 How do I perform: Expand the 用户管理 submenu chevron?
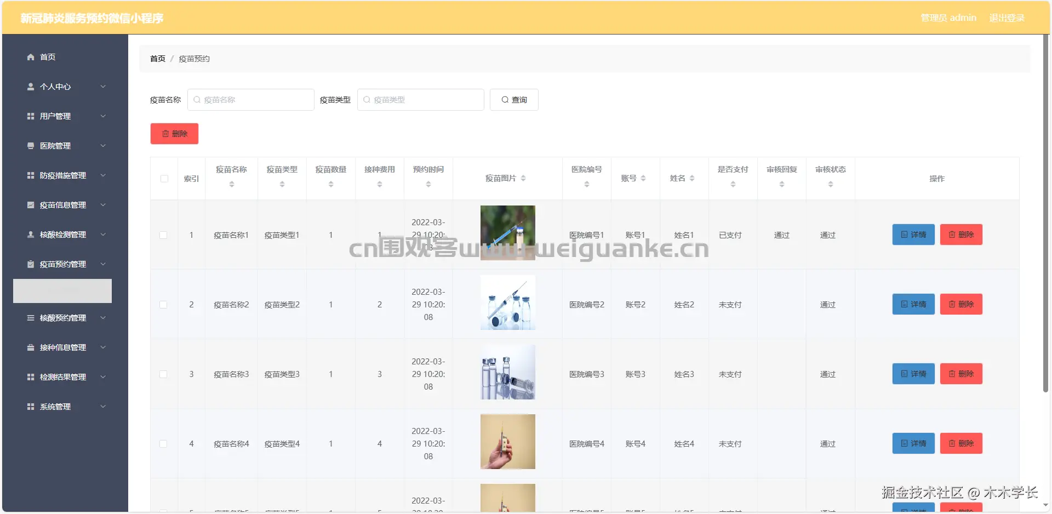coord(103,116)
